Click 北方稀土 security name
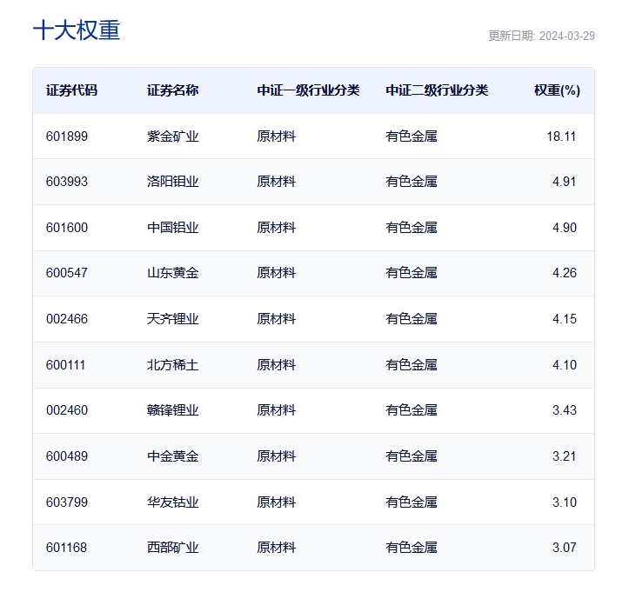Image resolution: width=629 pixels, height=592 pixels. tap(172, 365)
